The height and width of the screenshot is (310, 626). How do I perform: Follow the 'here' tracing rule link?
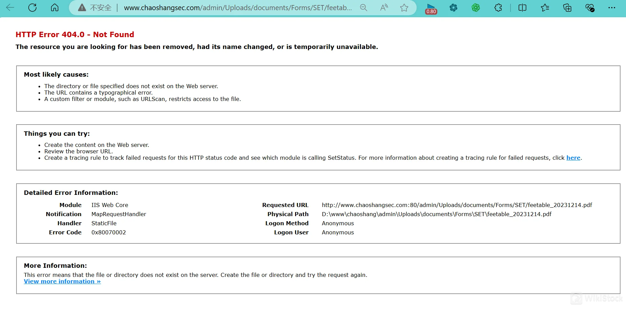pos(573,158)
